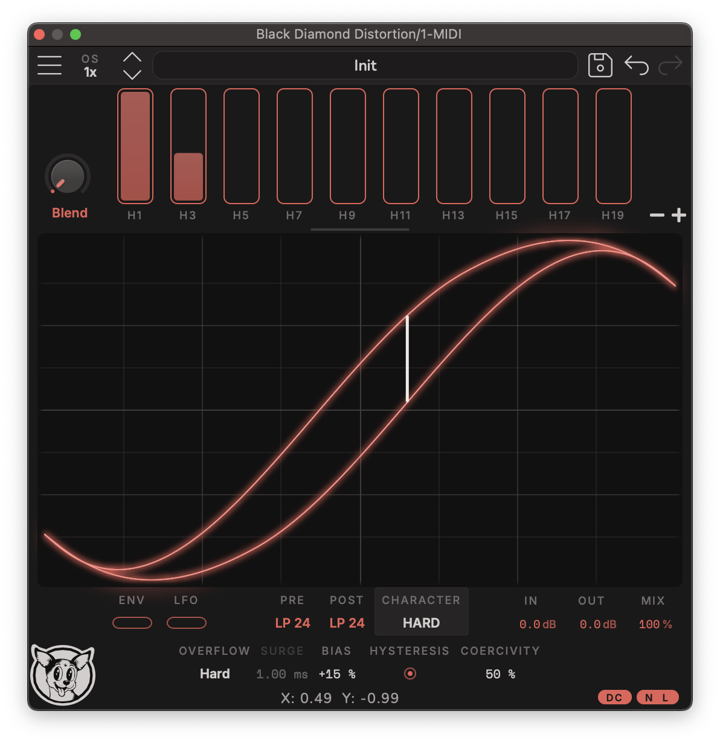Toggle the ENV pill button

pyautogui.click(x=132, y=623)
